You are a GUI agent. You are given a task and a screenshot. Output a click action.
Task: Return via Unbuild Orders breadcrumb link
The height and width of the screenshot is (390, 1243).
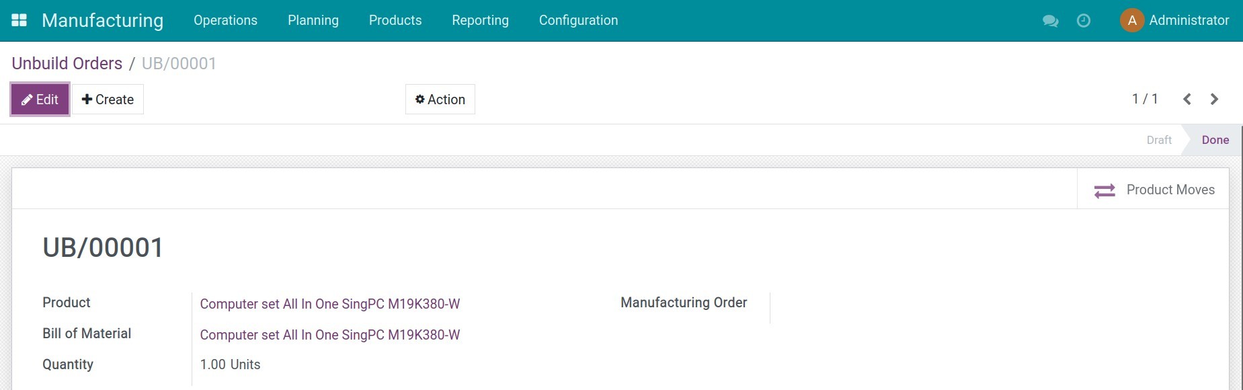coord(67,63)
